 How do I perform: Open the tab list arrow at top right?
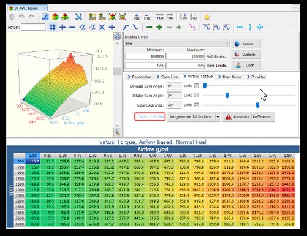pos(295,8)
